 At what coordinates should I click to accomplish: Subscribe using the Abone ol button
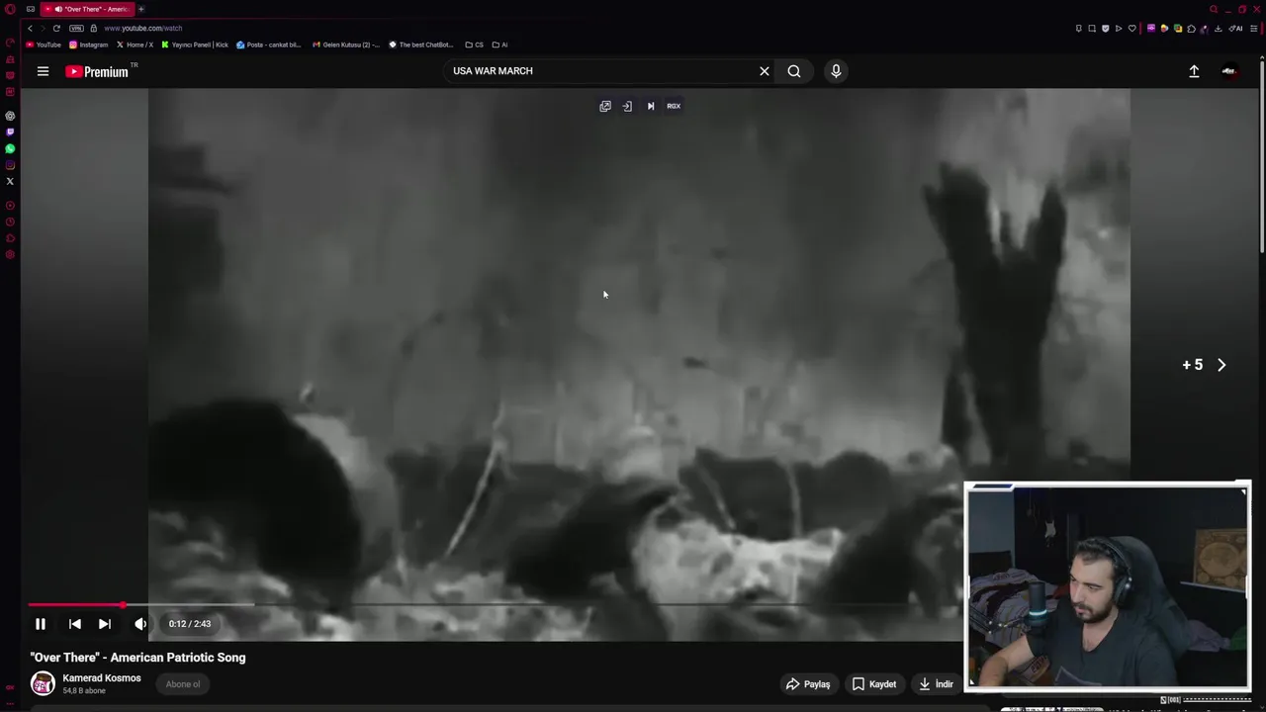point(183,684)
